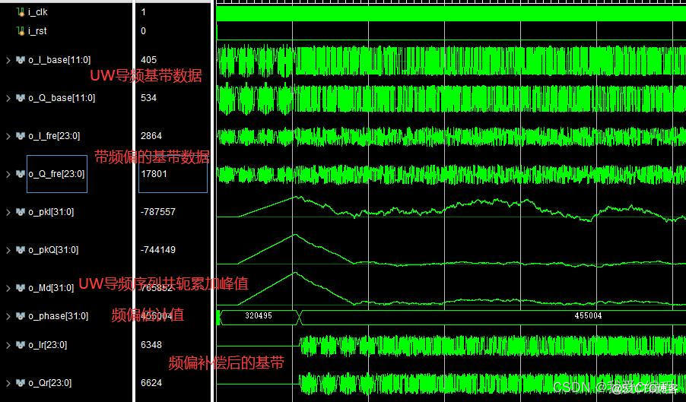686x402 pixels.
Task: Click the o_Q_fre value 17801
Action: (154, 174)
